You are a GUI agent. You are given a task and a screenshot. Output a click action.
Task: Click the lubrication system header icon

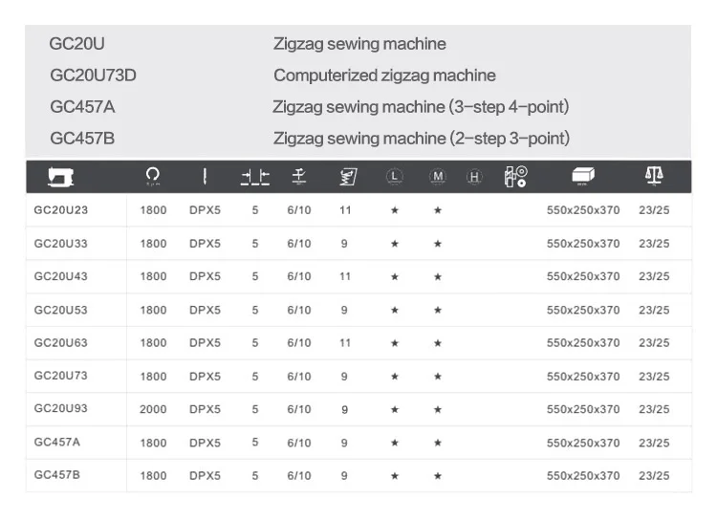[515, 176]
